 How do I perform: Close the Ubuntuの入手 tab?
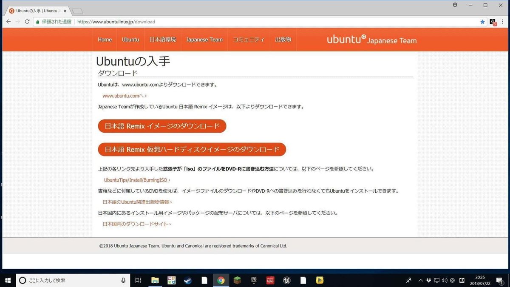point(65,11)
